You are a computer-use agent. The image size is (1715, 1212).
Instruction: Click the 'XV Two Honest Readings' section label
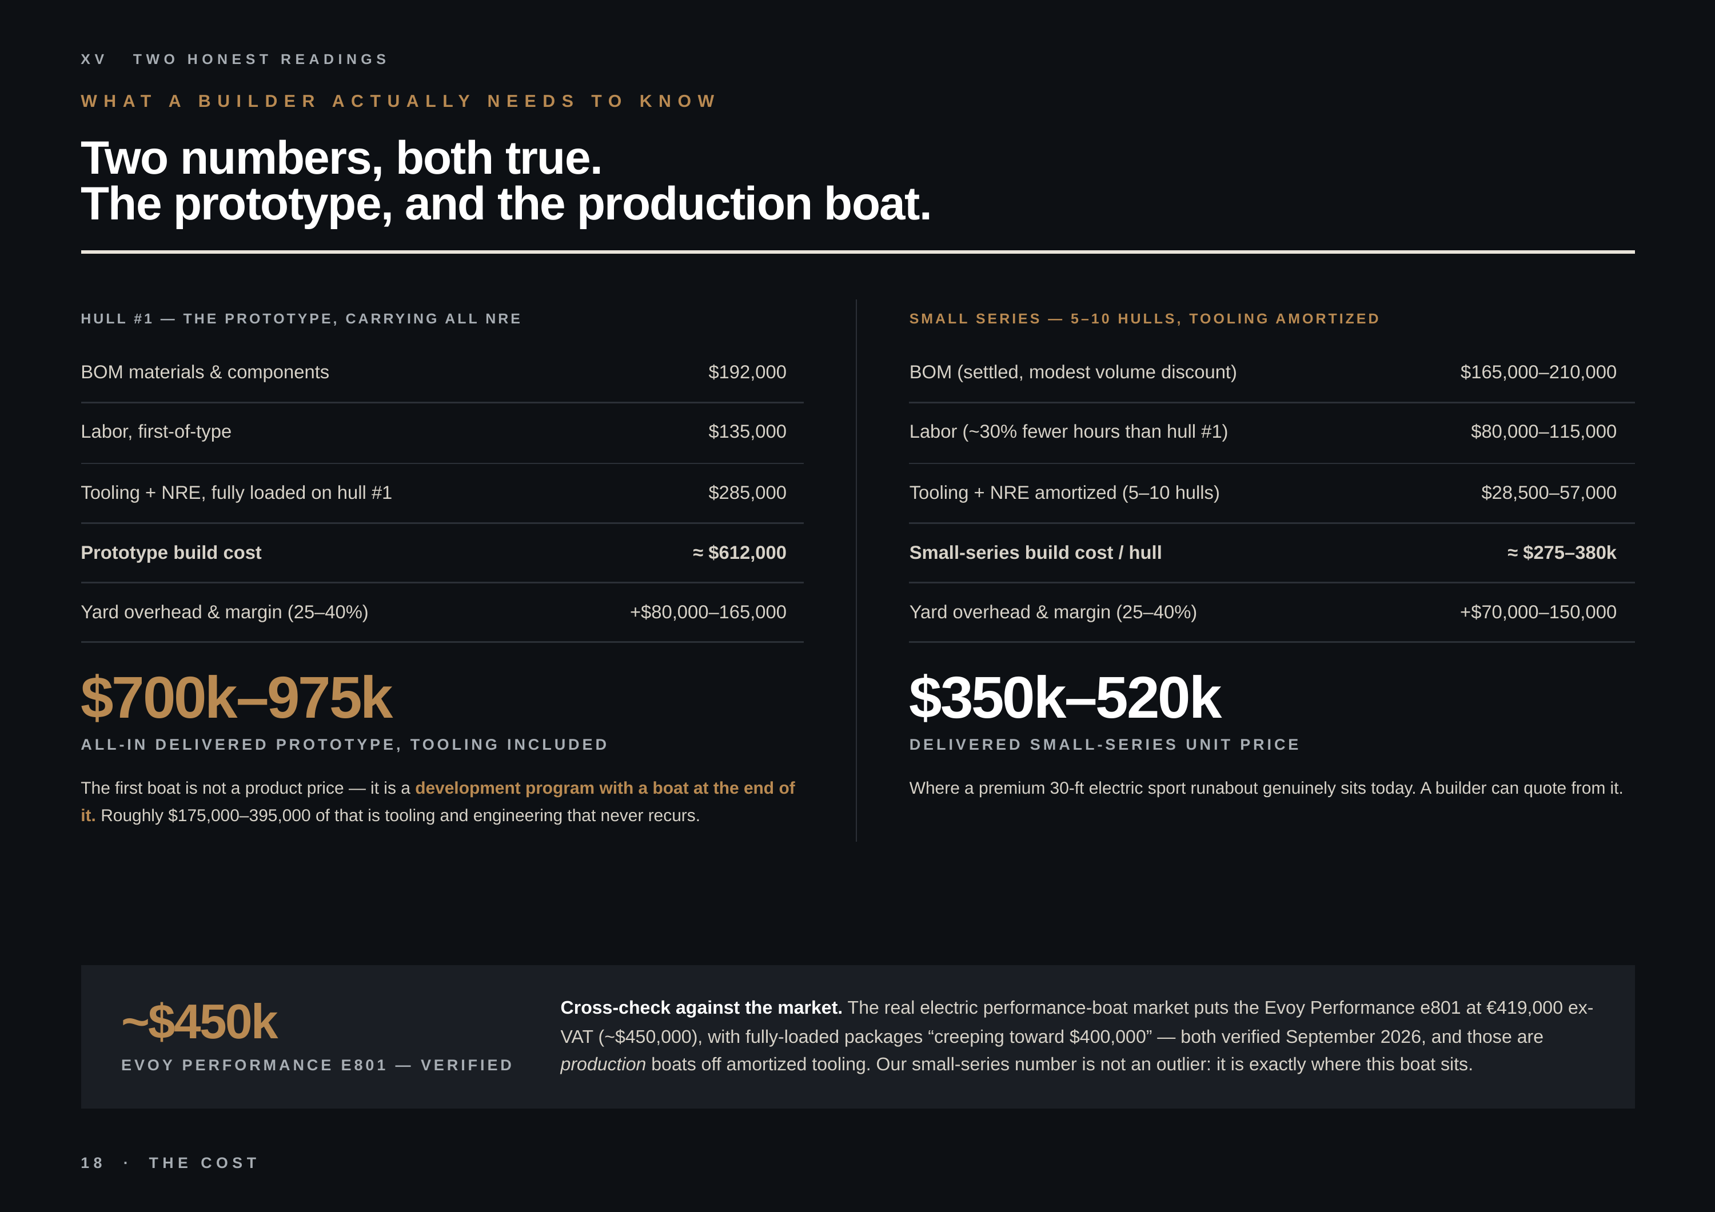pyautogui.click(x=234, y=59)
